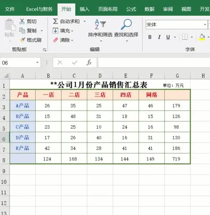Select cell A产品
210x215 pixels.
pyautogui.click(x=22, y=106)
